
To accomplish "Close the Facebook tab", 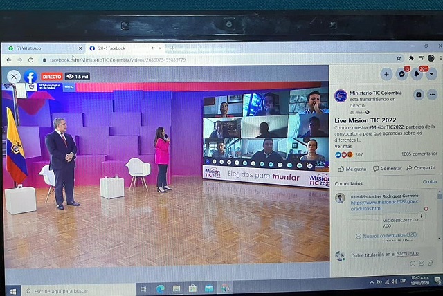I will [x=160, y=48].
